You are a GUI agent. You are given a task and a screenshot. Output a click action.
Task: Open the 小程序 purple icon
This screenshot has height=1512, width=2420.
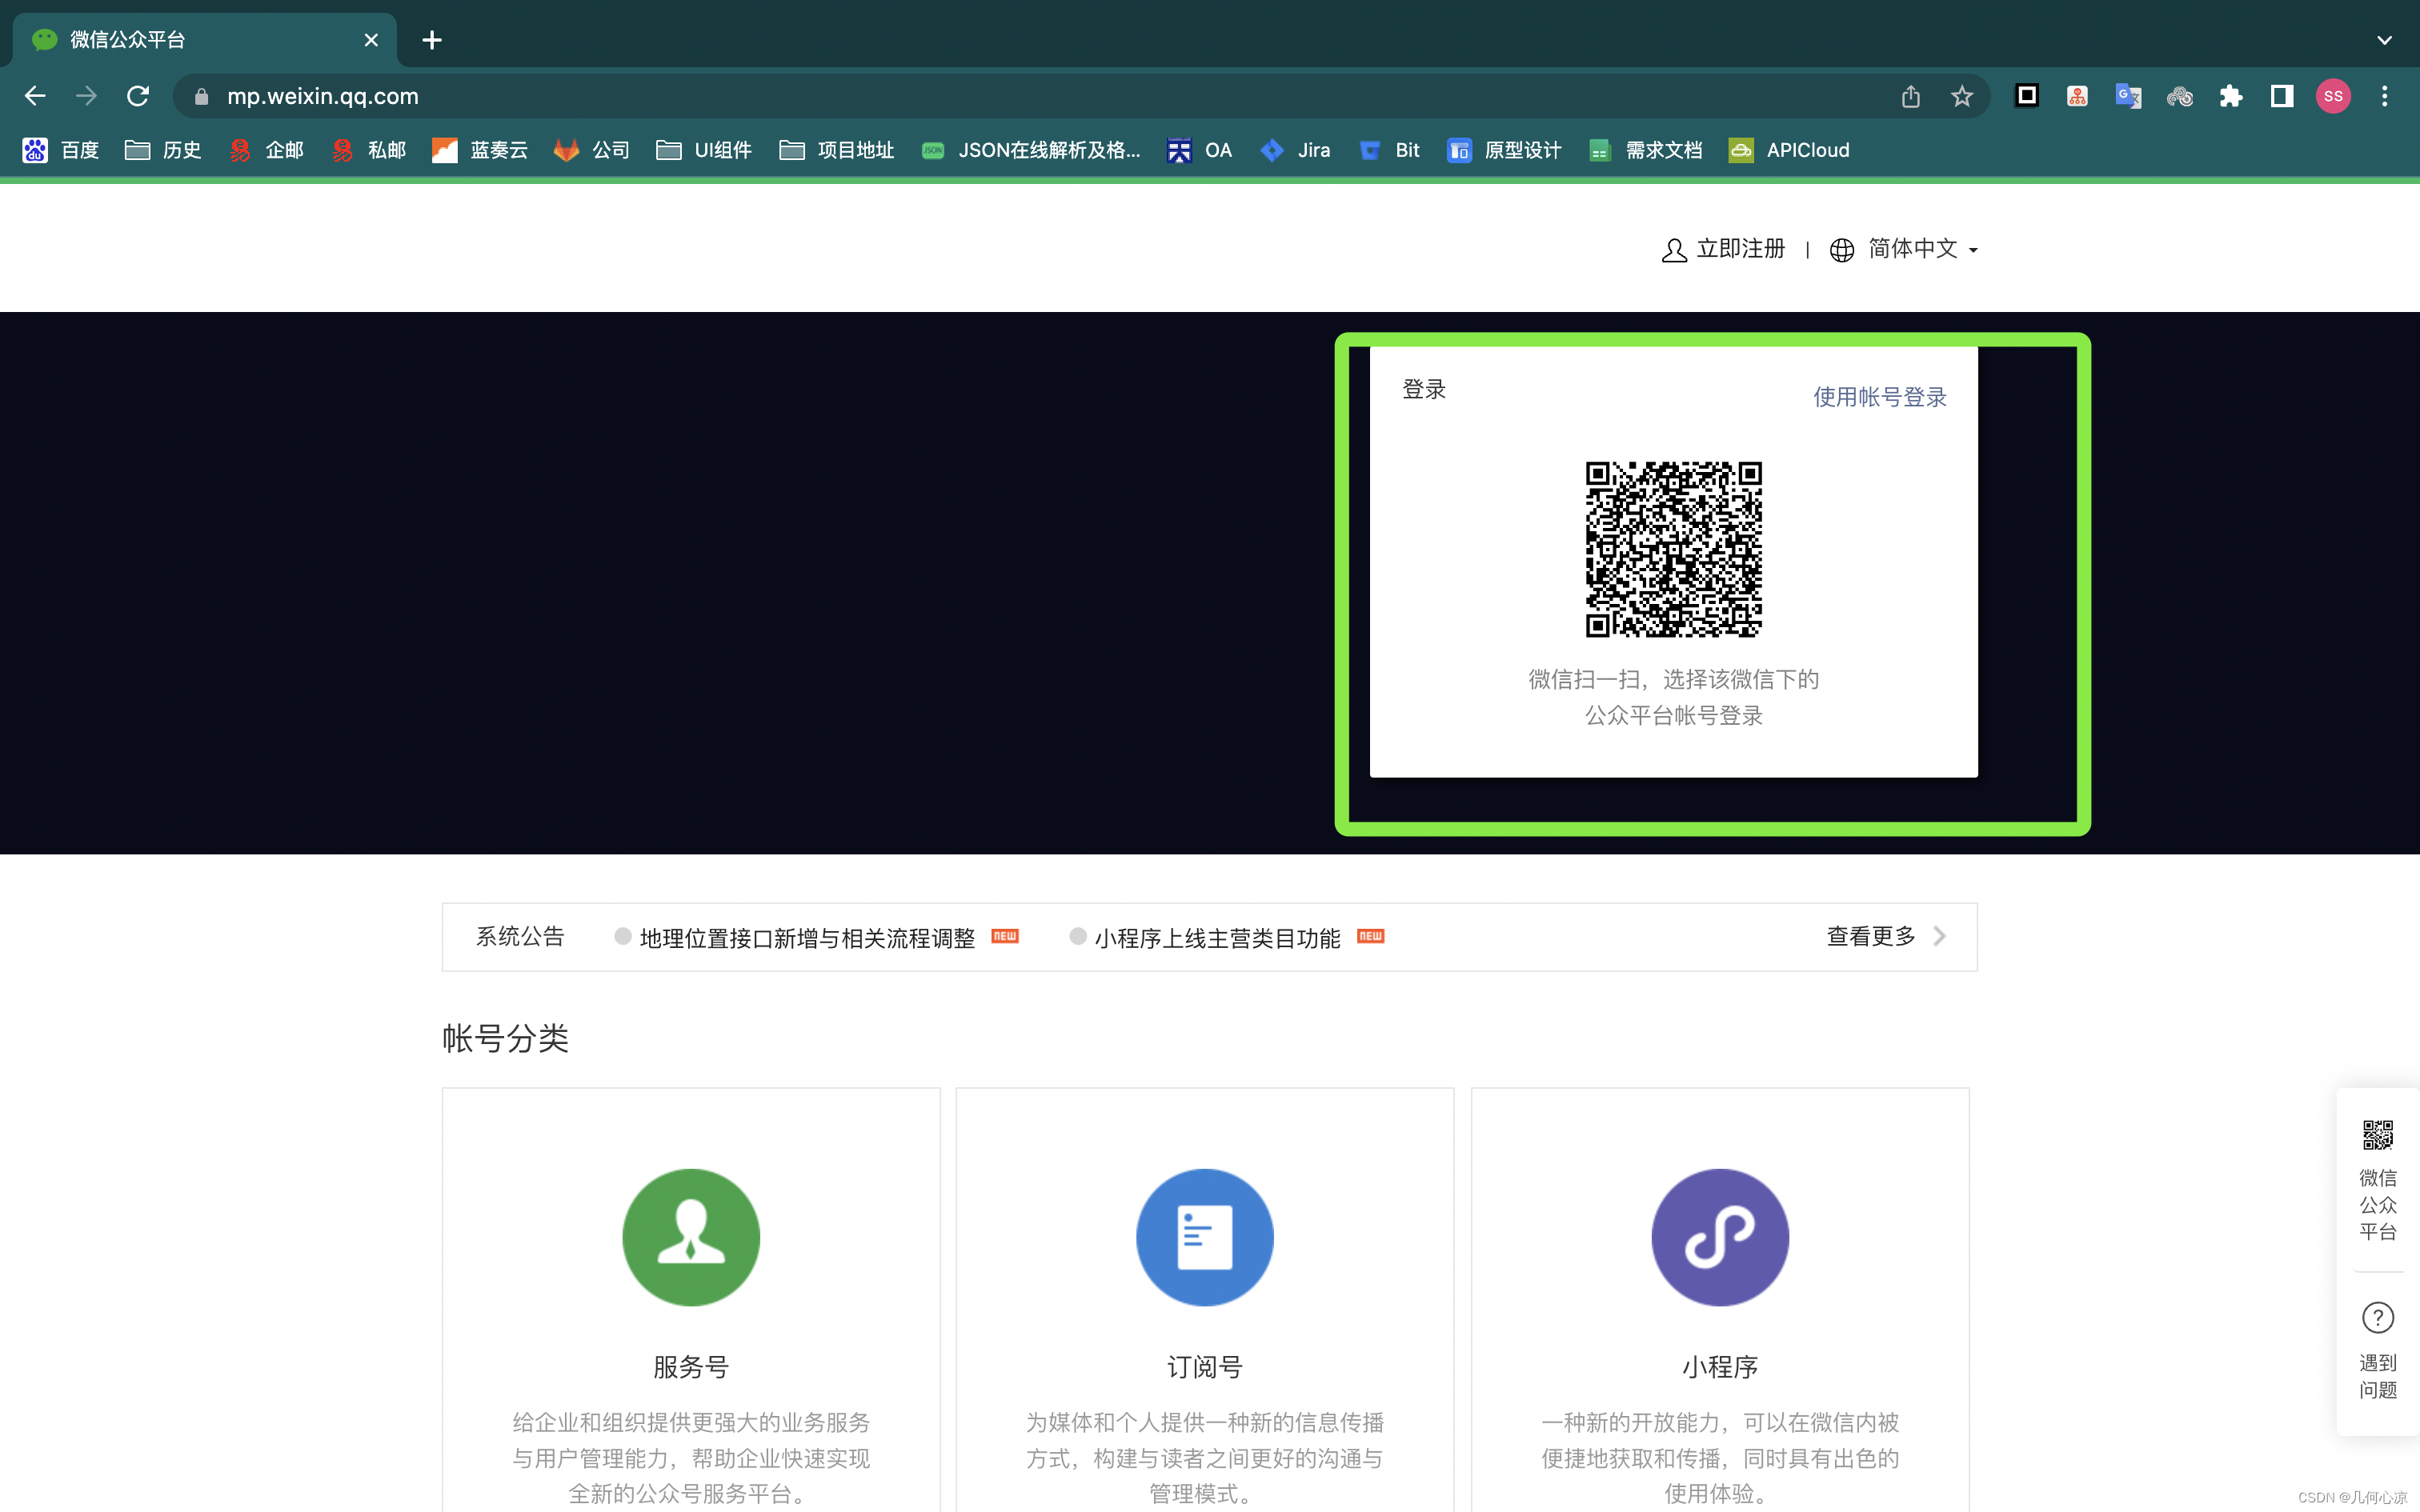[1720, 1237]
